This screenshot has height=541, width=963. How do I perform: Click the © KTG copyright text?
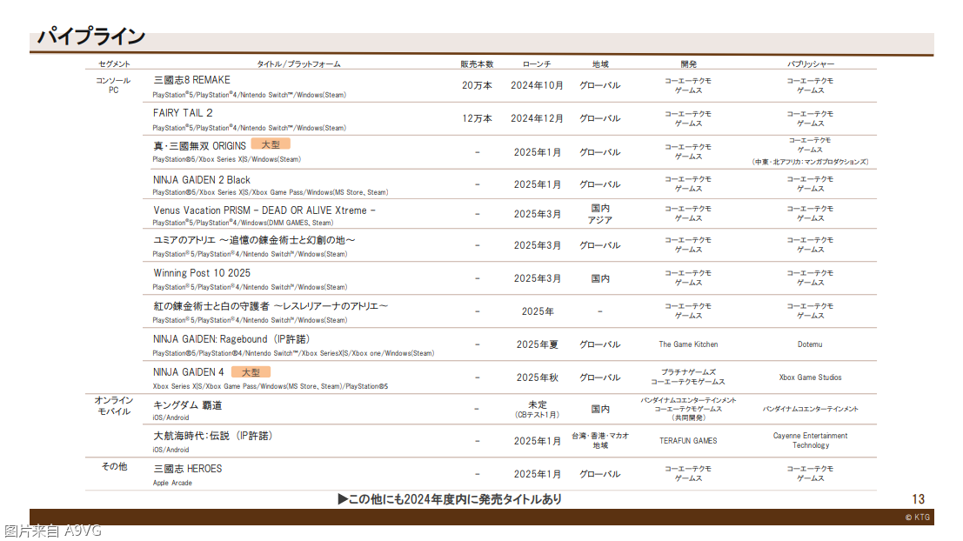[x=918, y=518]
